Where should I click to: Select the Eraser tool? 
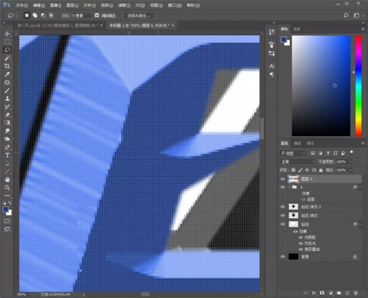7,114
